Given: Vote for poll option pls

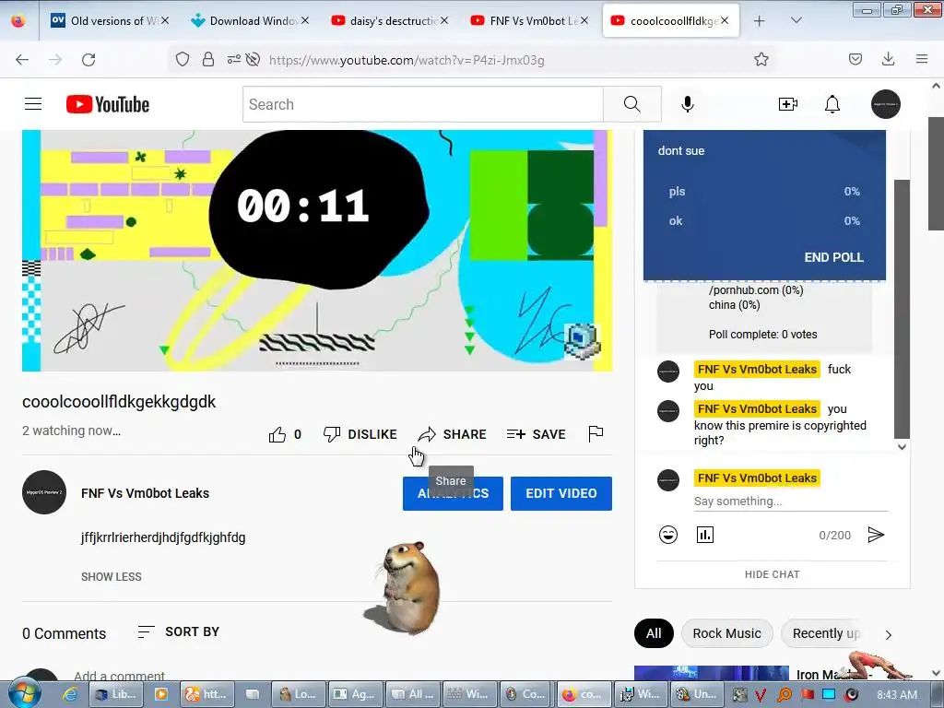Looking at the screenshot, I should (764, 192).
